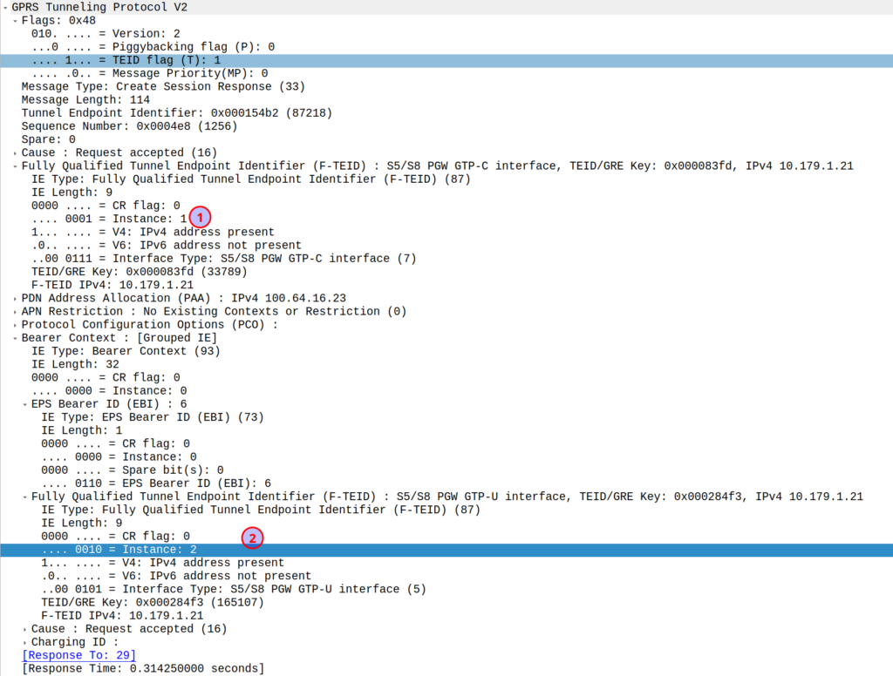
Task: Select the highlighted Instance: 2 row
Action: coord(119,550)
